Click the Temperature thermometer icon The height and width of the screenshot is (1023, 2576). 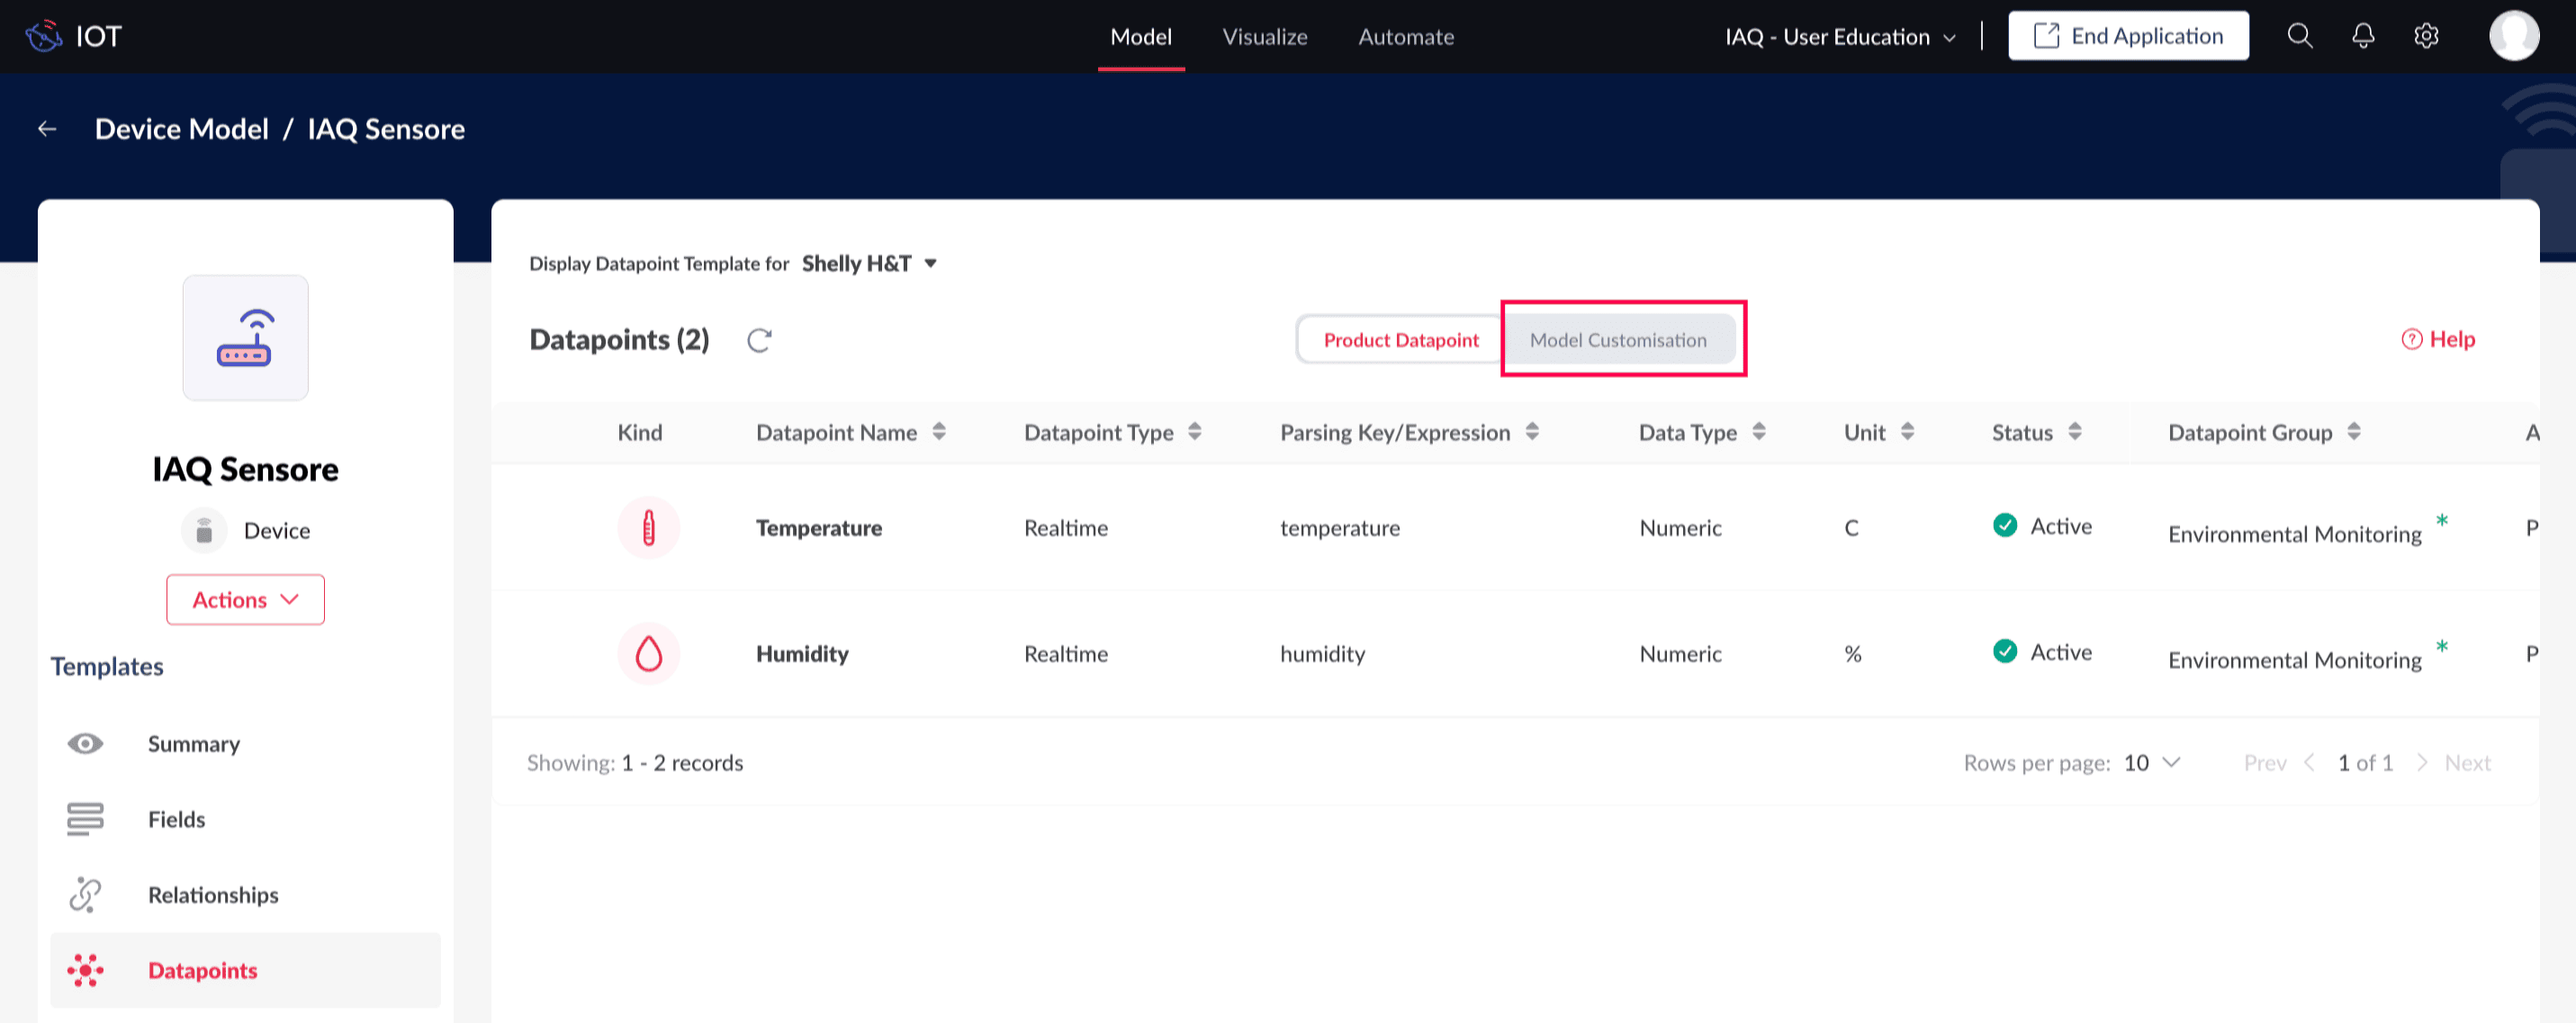tap(648, 527)
